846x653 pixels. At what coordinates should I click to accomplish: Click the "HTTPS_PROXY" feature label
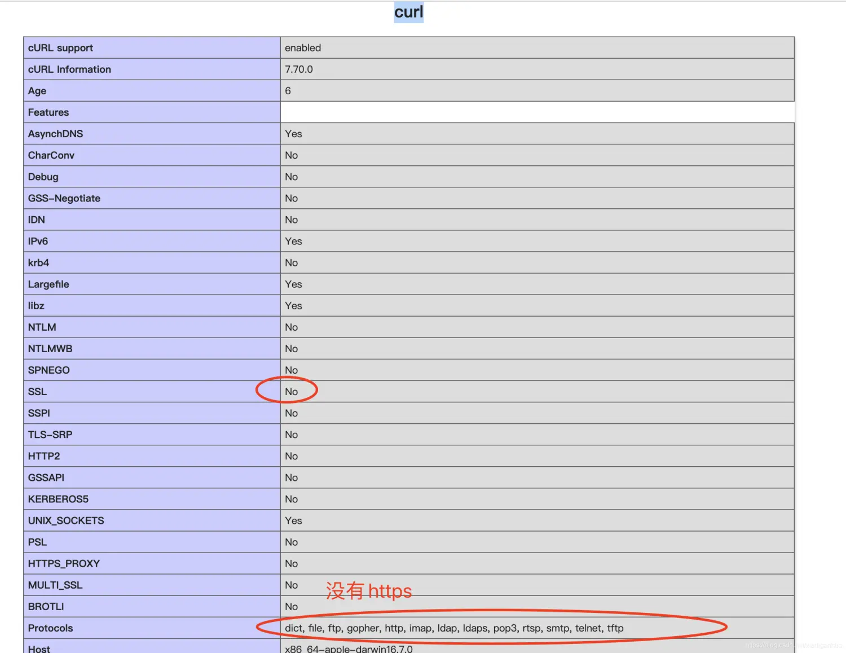coord(64,563)
